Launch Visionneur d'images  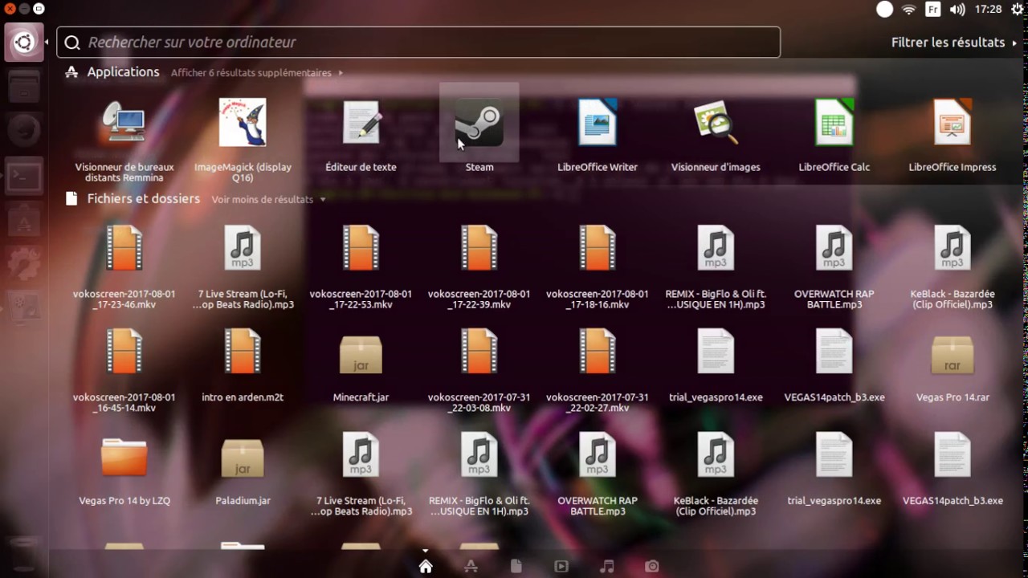(716, 123)
